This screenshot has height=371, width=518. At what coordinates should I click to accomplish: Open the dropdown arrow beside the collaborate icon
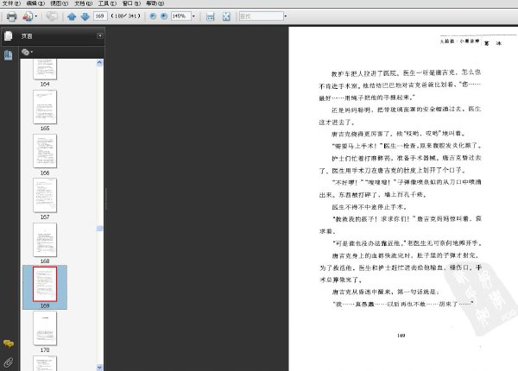point(36,16)
